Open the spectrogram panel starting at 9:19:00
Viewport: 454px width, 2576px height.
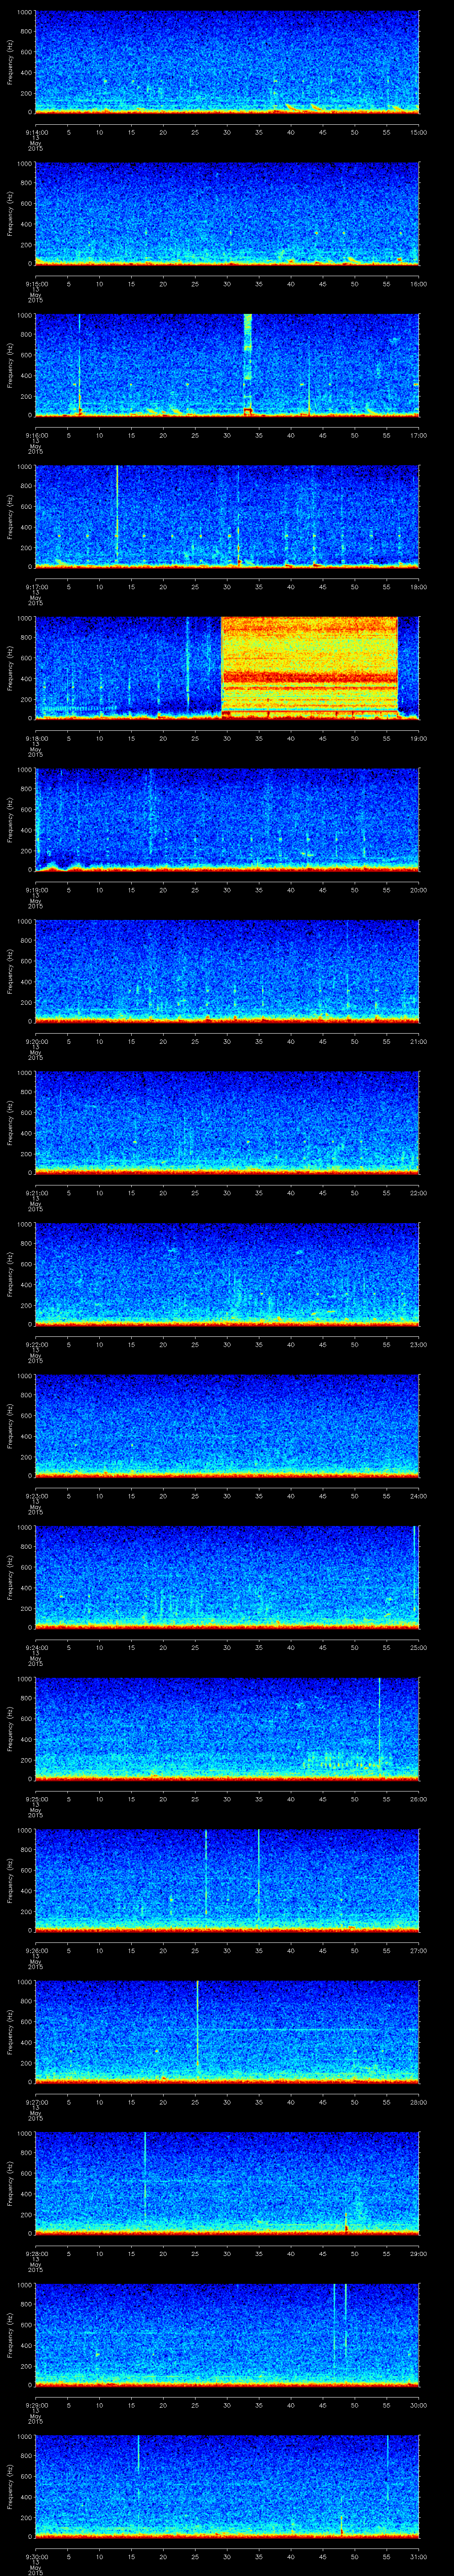pyautogui.click(x=227, y=819)
